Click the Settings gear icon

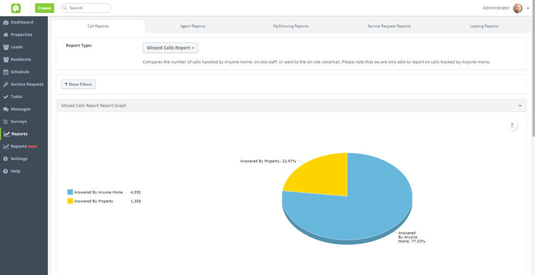6,159
